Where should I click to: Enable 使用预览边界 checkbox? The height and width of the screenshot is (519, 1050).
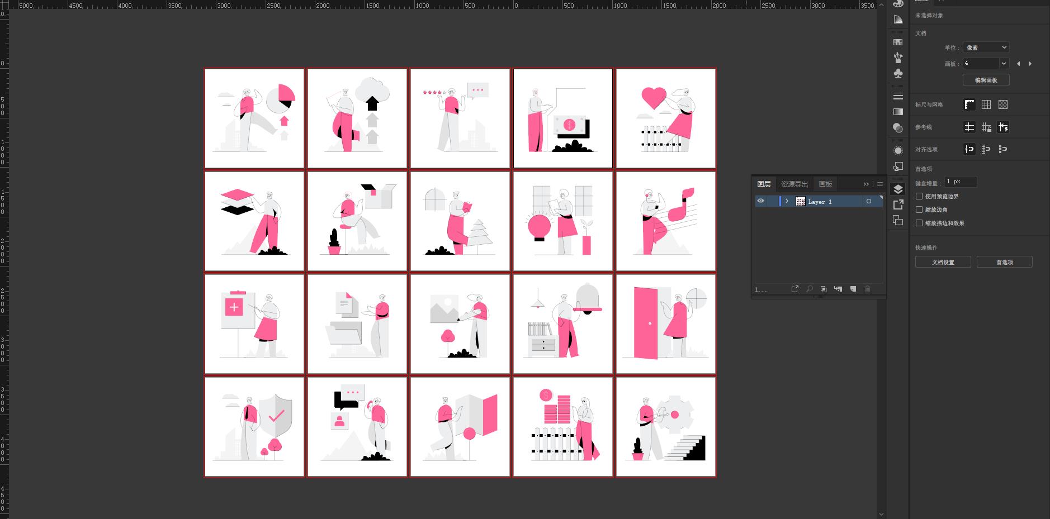tap(919, 196)
